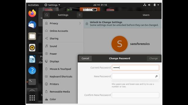Open the Help icon in dock
Image resolution: width=188 pixels, height=105 pixels.
[x=32, y=71]
